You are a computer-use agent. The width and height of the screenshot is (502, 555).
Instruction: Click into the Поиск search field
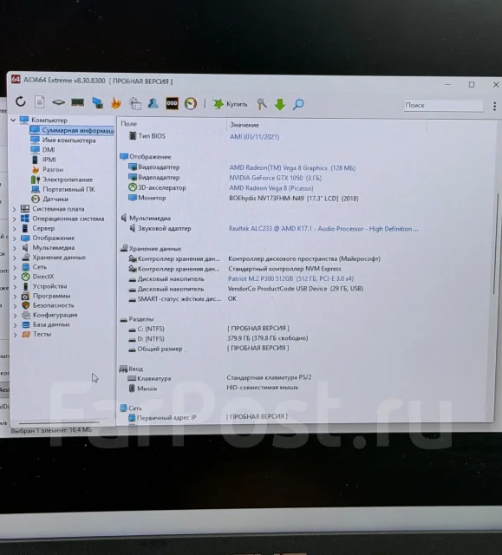tap(444, 105)
